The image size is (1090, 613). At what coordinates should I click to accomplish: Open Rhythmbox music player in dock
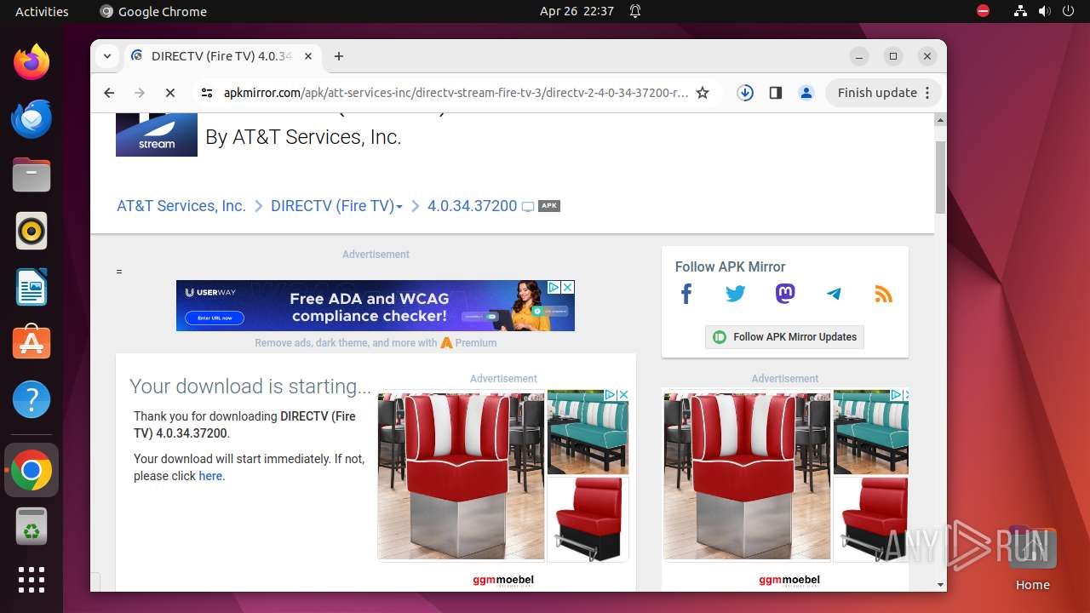point(32,231)
